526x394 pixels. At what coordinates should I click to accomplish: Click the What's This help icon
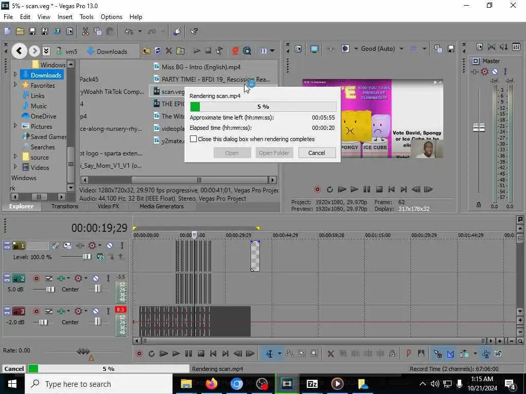coord(194,31)
